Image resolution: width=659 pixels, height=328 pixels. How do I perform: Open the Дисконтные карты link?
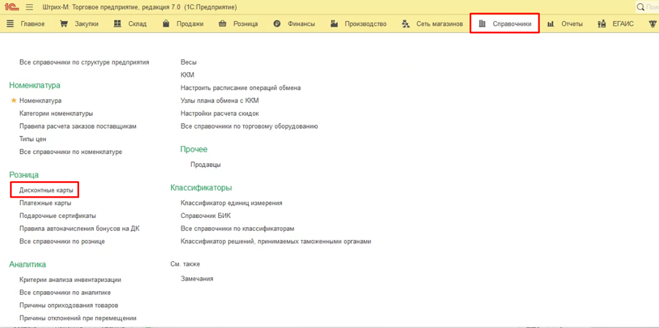[46, 190]
